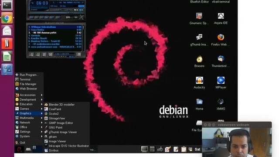The height and width of the screenshot is (157, 279).
Task: Expand the Education submenu arrow
Action: [x=42, y=104]
